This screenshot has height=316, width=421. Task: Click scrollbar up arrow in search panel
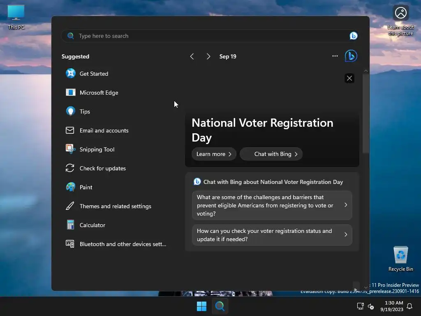coord(365,71)
